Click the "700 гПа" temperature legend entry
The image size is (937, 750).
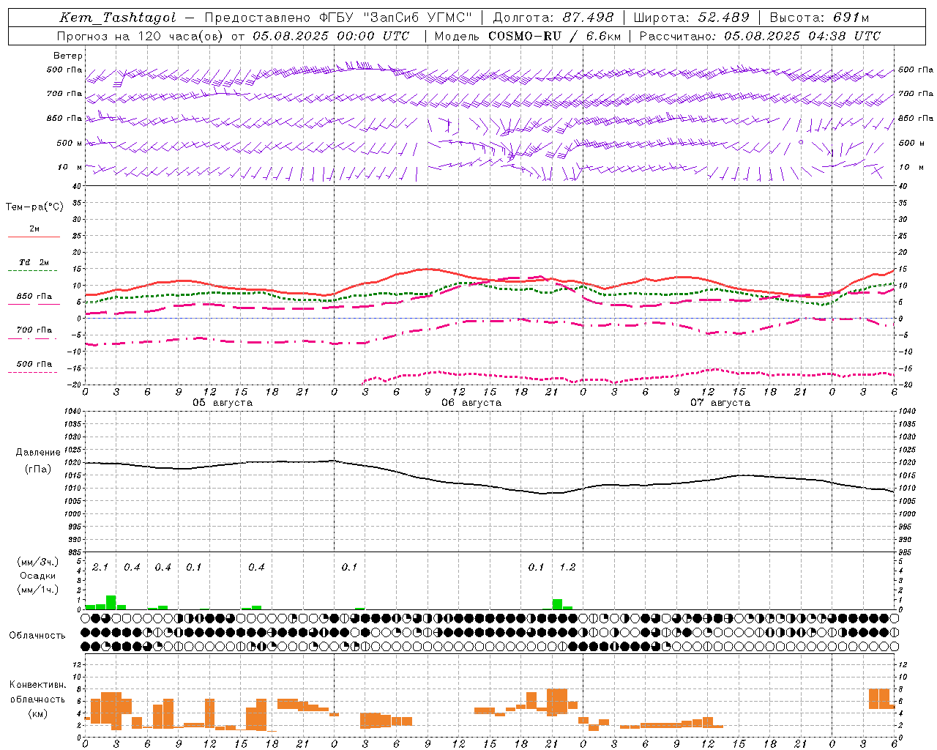point(34,330)
